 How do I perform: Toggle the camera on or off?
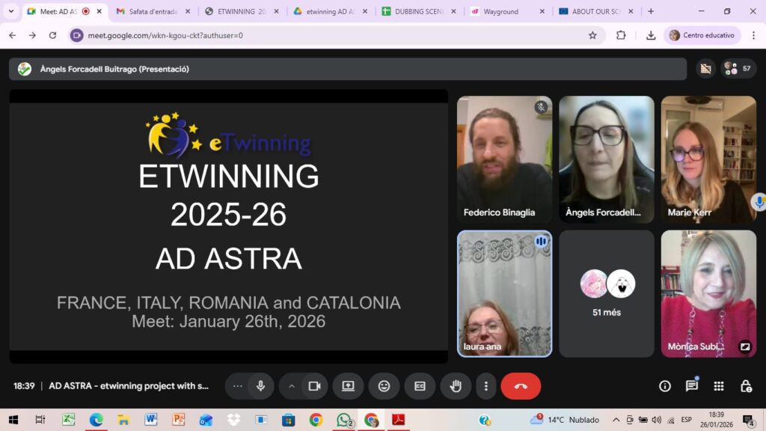pyautogui.click(x=314, y=386)
